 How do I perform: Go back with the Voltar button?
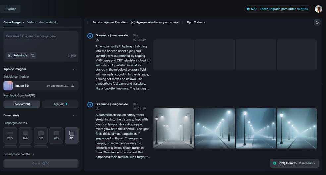[10, 9]
